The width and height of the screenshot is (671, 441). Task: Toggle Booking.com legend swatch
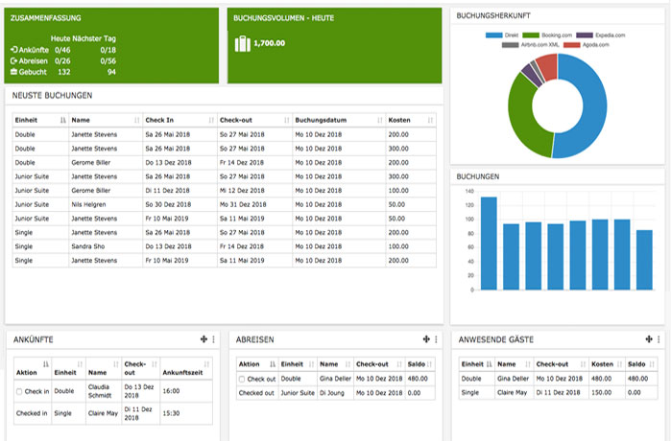531,35
